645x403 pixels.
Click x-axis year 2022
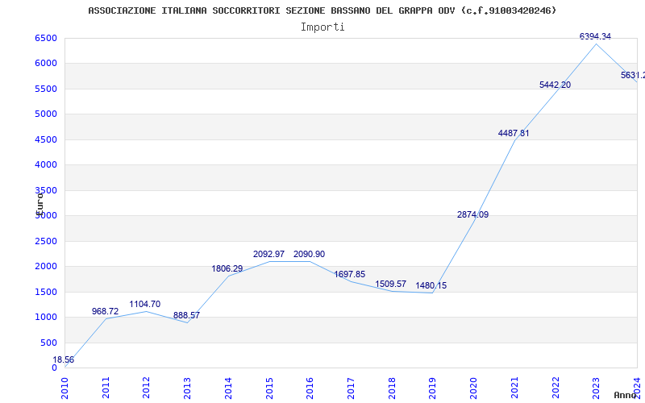556,388
